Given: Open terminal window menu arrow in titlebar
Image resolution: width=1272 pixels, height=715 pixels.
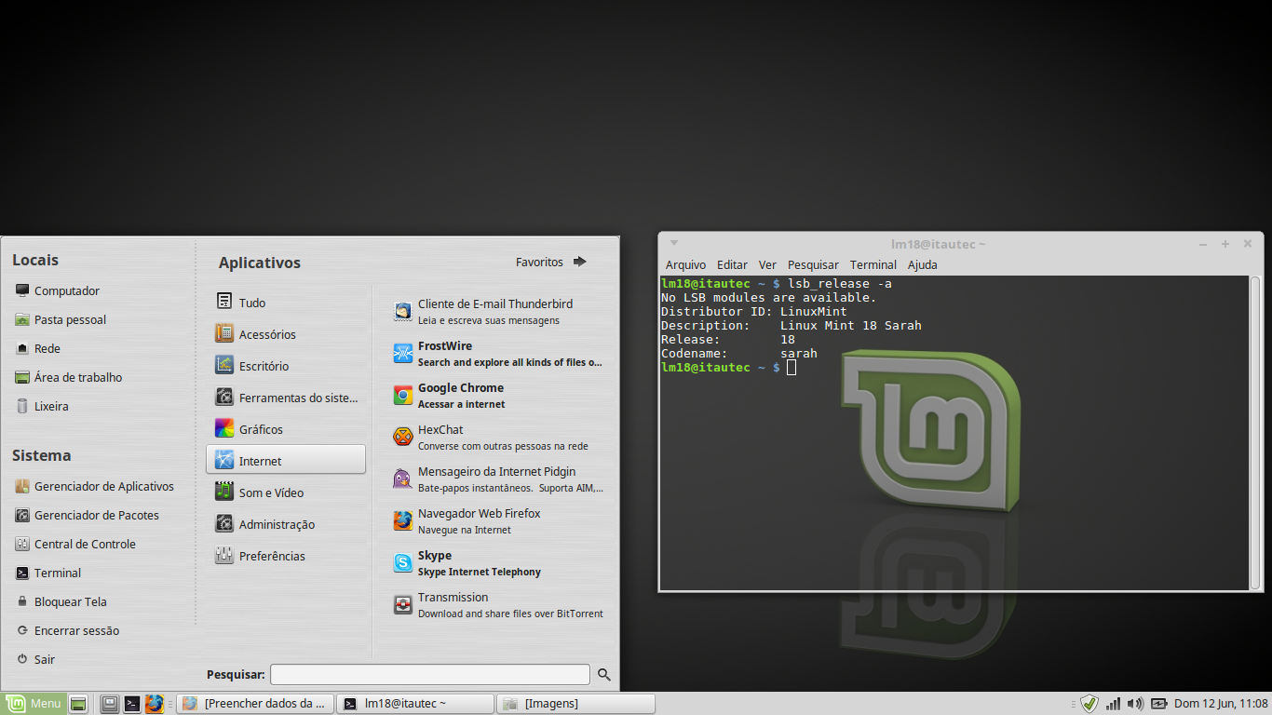Looking at the screenshot, I should click(x=673, y=243).
